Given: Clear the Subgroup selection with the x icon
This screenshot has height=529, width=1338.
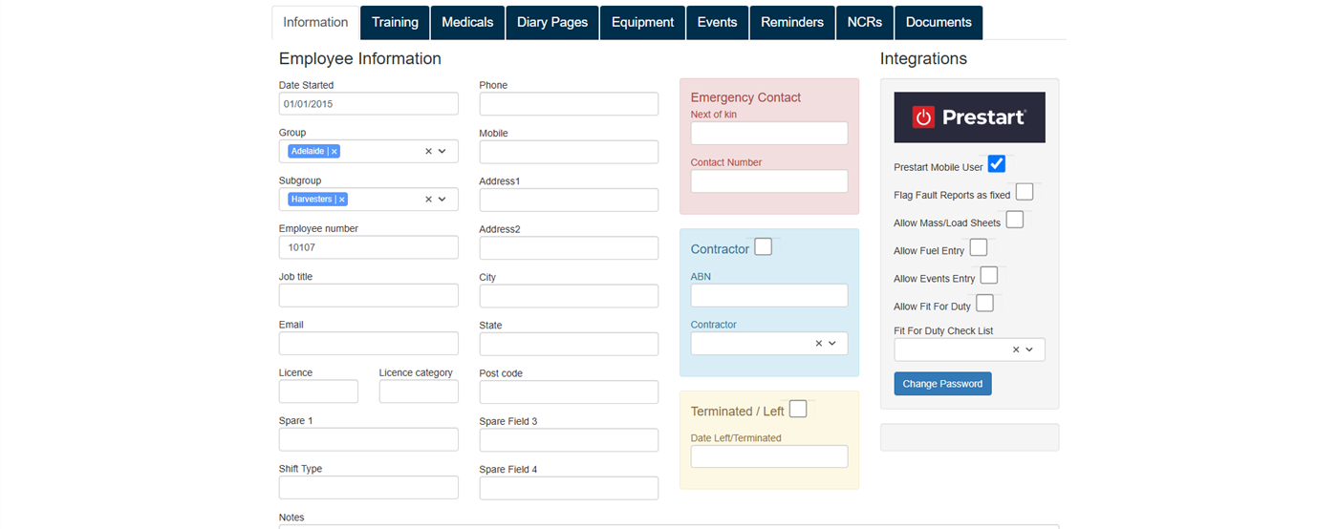Looking at the screenshot, I should (x=429, y=200).
